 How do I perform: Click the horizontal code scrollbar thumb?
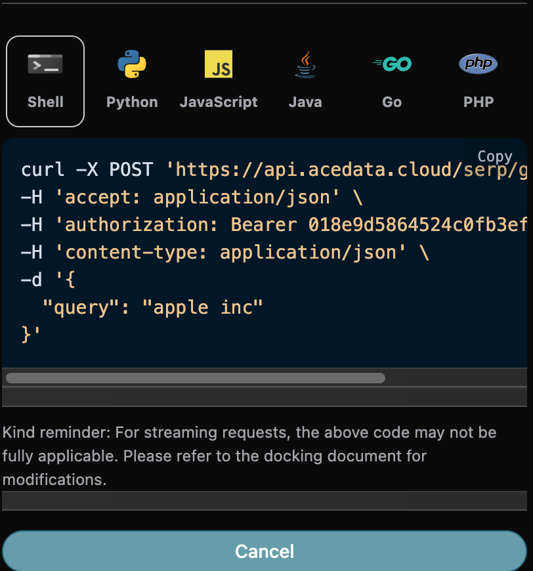[195, 378]
